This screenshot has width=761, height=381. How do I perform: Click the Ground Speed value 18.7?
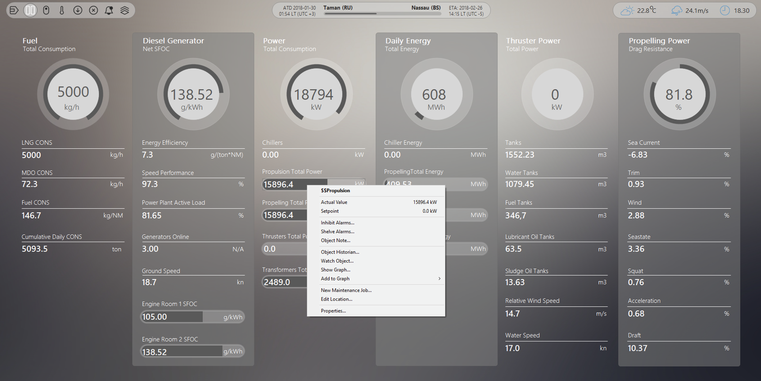[149, 282]
